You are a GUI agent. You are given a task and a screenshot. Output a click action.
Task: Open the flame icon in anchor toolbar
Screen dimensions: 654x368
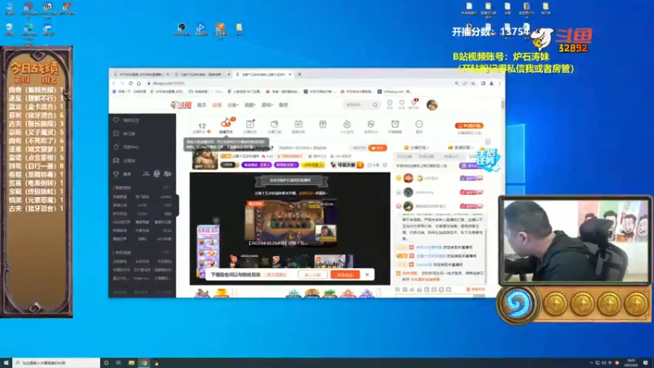click(347, 126)
